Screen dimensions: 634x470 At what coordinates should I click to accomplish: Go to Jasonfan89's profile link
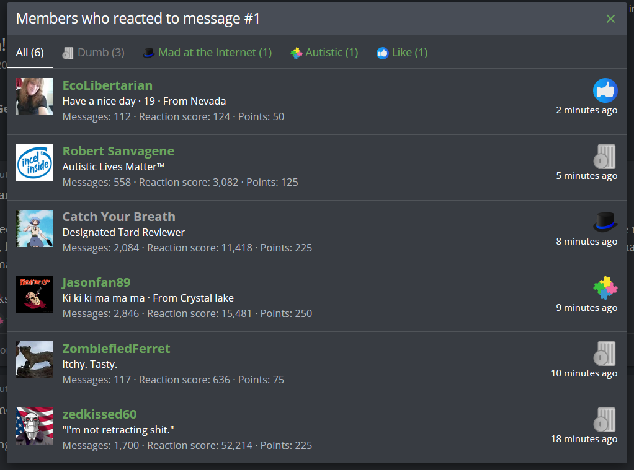[x=96, y=282]
